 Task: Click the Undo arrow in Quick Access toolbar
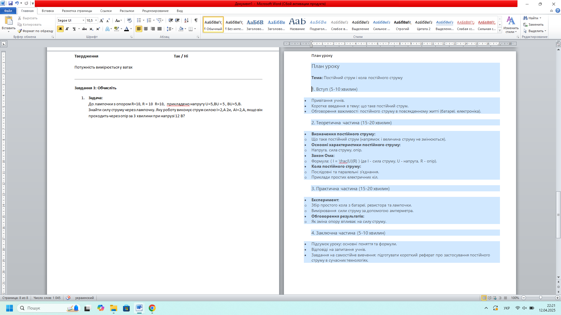(x=17, y=3)
